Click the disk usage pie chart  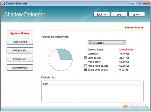[61, 60]
